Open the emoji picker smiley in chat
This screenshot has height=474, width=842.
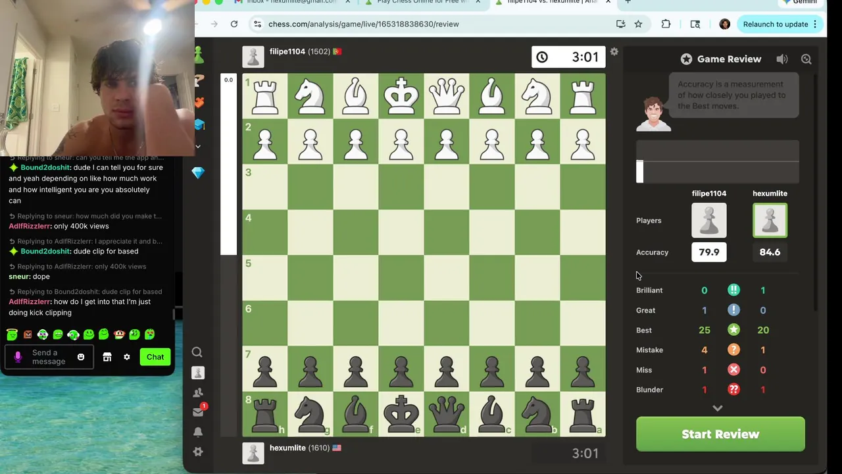81,357
